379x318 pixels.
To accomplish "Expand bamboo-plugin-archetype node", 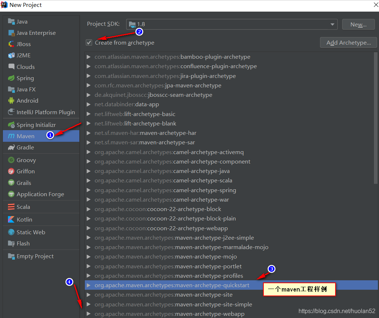I will [x=89, y=57].
